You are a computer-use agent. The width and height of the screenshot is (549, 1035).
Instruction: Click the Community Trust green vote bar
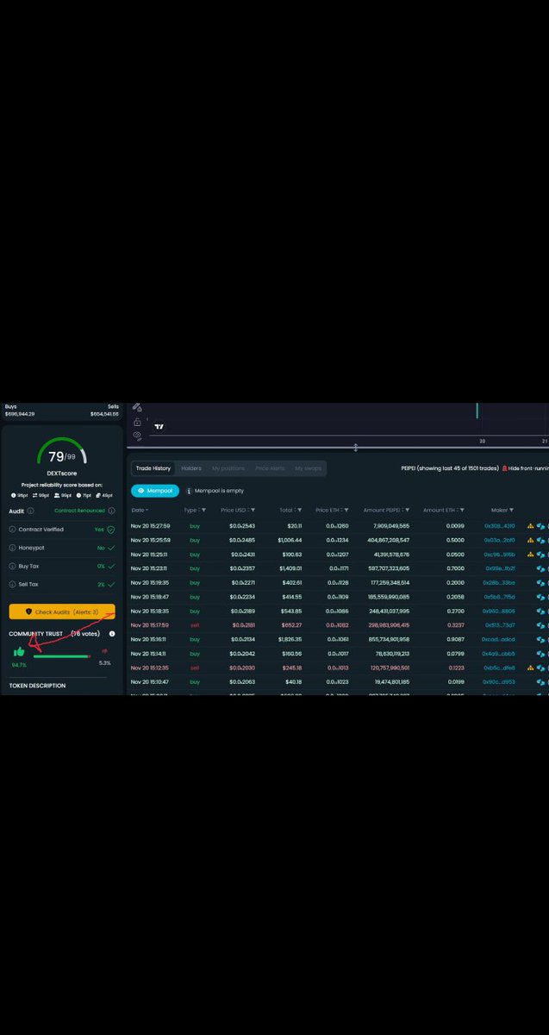(60, 656)
